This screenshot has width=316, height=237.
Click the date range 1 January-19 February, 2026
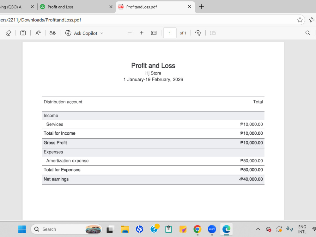[x=153, y=79]
